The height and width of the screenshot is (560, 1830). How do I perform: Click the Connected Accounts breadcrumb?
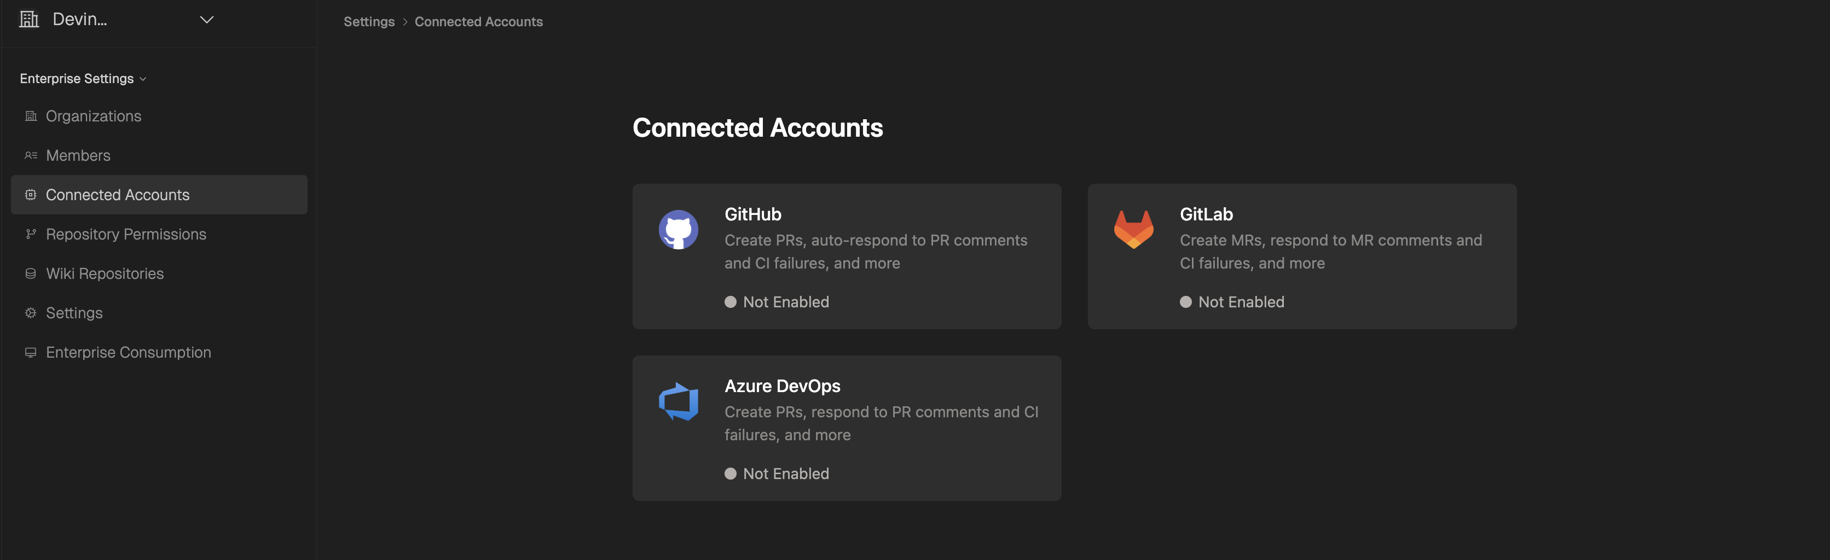(478, 22)
